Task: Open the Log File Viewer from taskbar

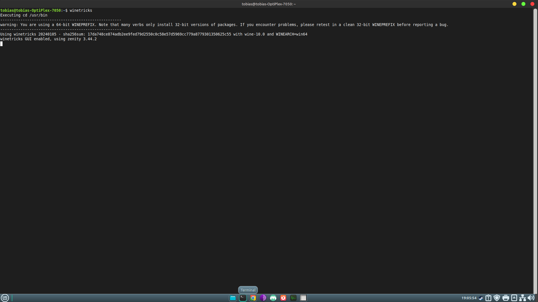Action: [303, 298]
